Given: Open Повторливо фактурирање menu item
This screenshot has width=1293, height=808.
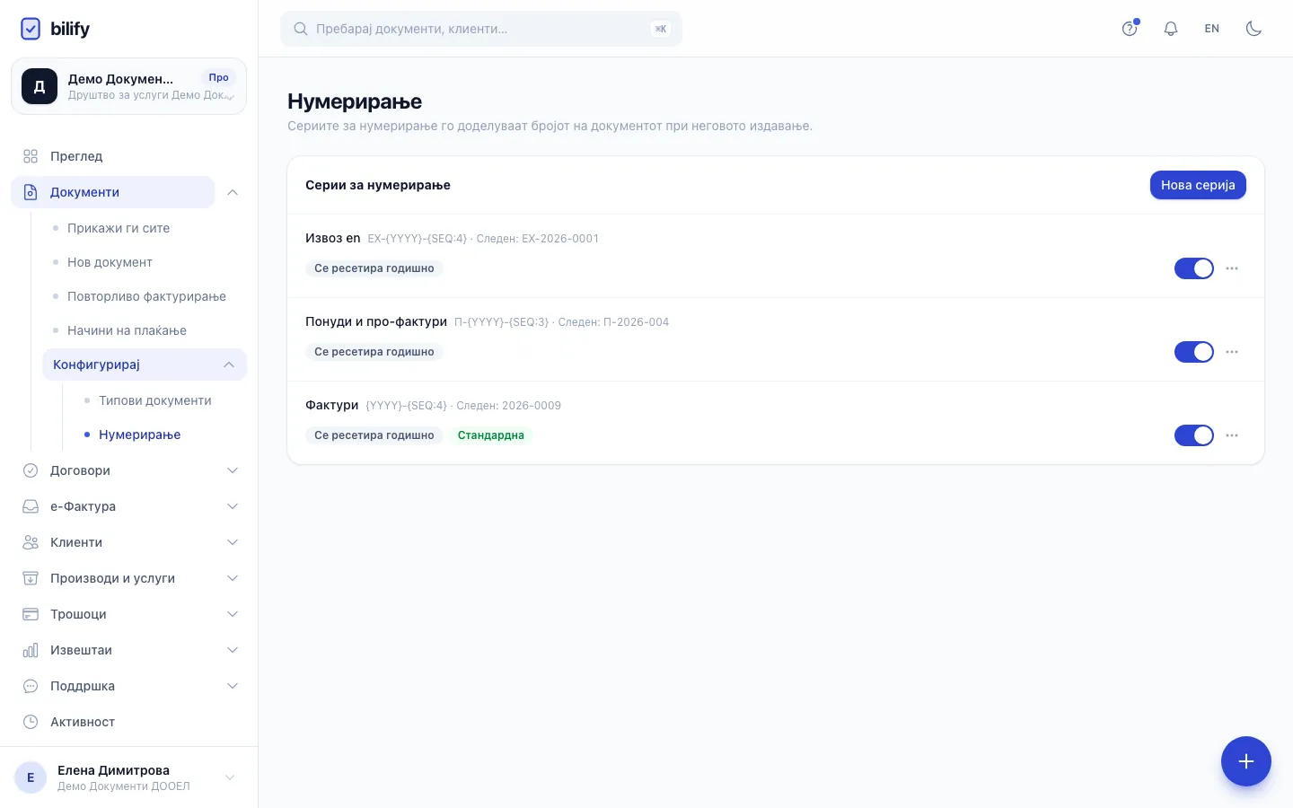Looking at the screenshot, I should tap(146, 296).
